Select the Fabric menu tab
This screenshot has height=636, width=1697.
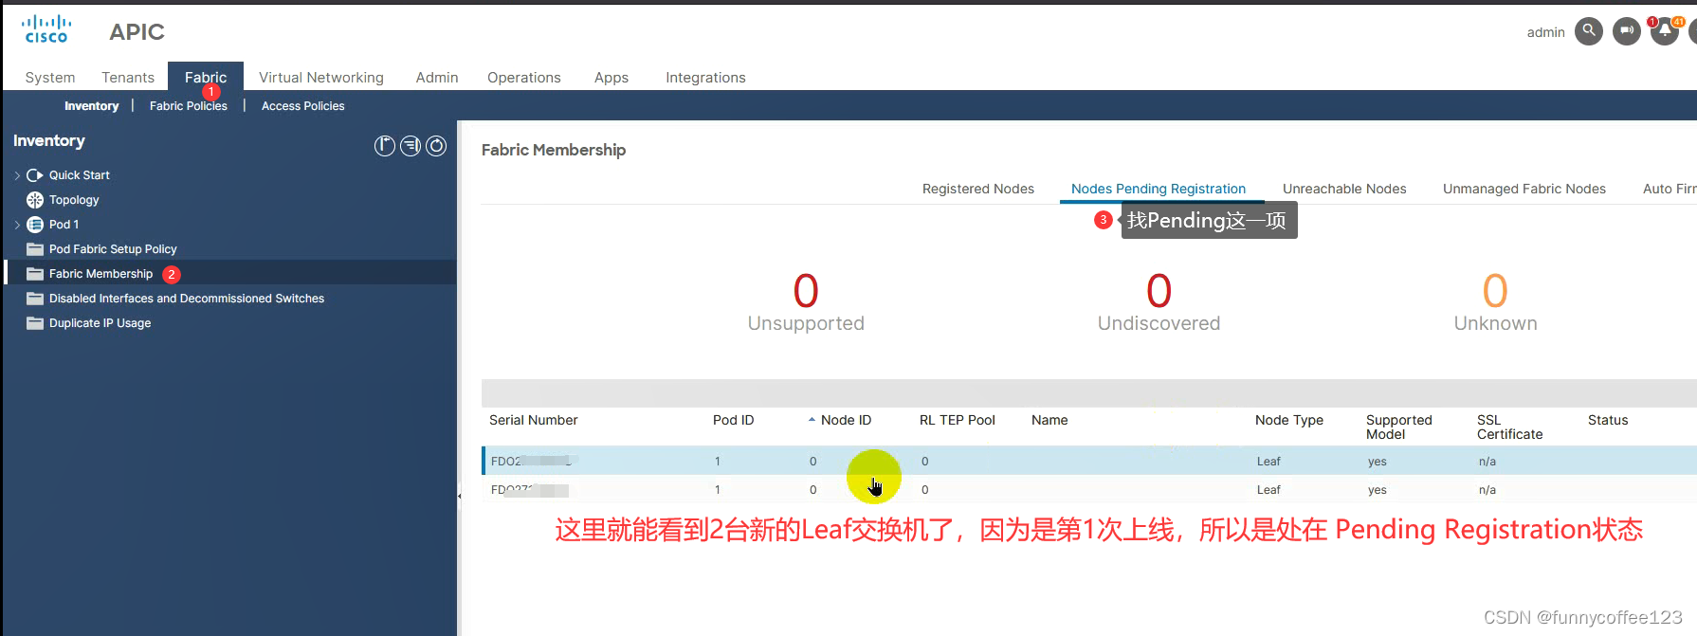206,78
